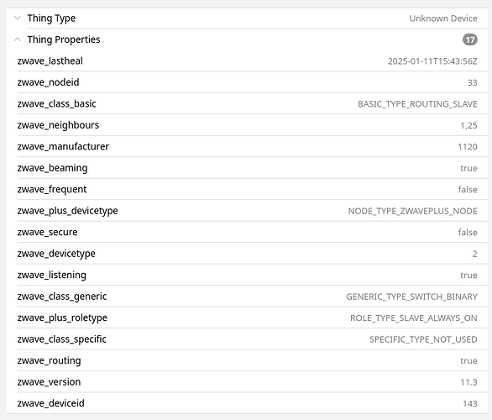Click the false value of zwave_frequent
Screen dimensions: 492x420
[x=468, y=190]
